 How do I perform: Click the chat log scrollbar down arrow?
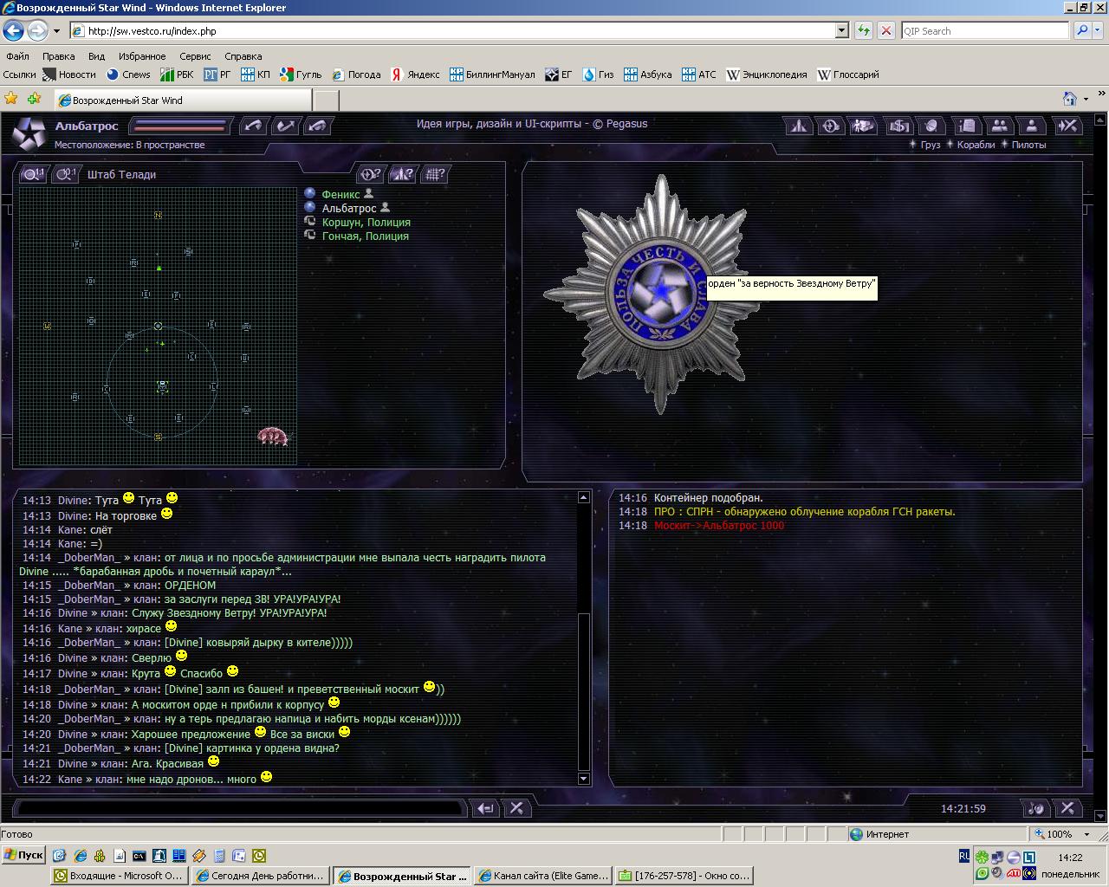click(583, 778)
